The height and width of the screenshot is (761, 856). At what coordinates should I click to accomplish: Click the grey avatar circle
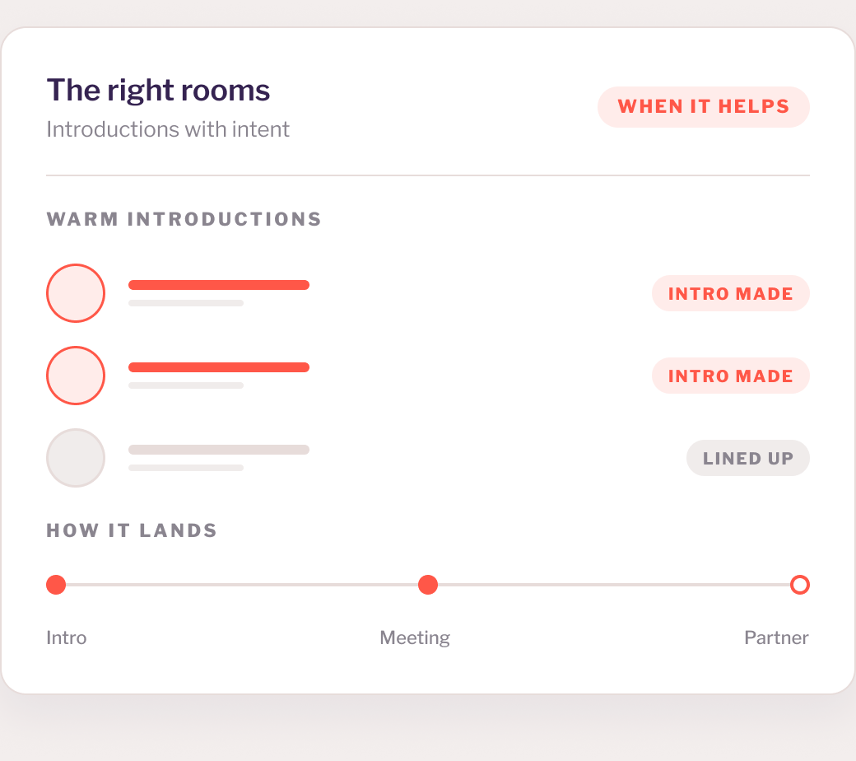76,458
